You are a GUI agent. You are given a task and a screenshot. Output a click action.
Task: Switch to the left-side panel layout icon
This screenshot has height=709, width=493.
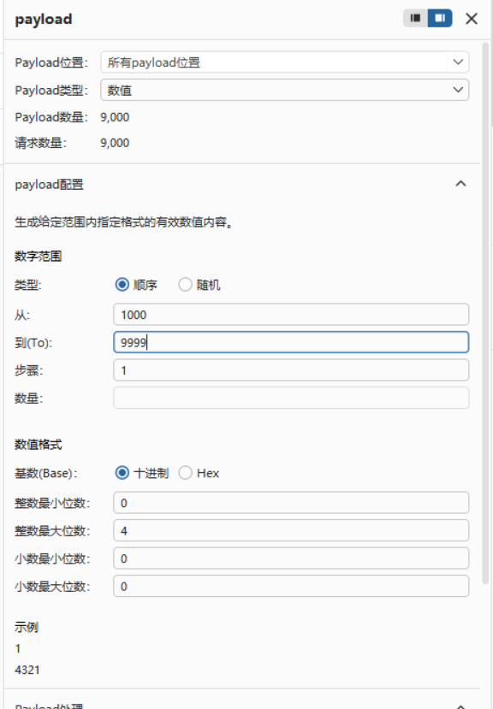click(x=415, y=18)
